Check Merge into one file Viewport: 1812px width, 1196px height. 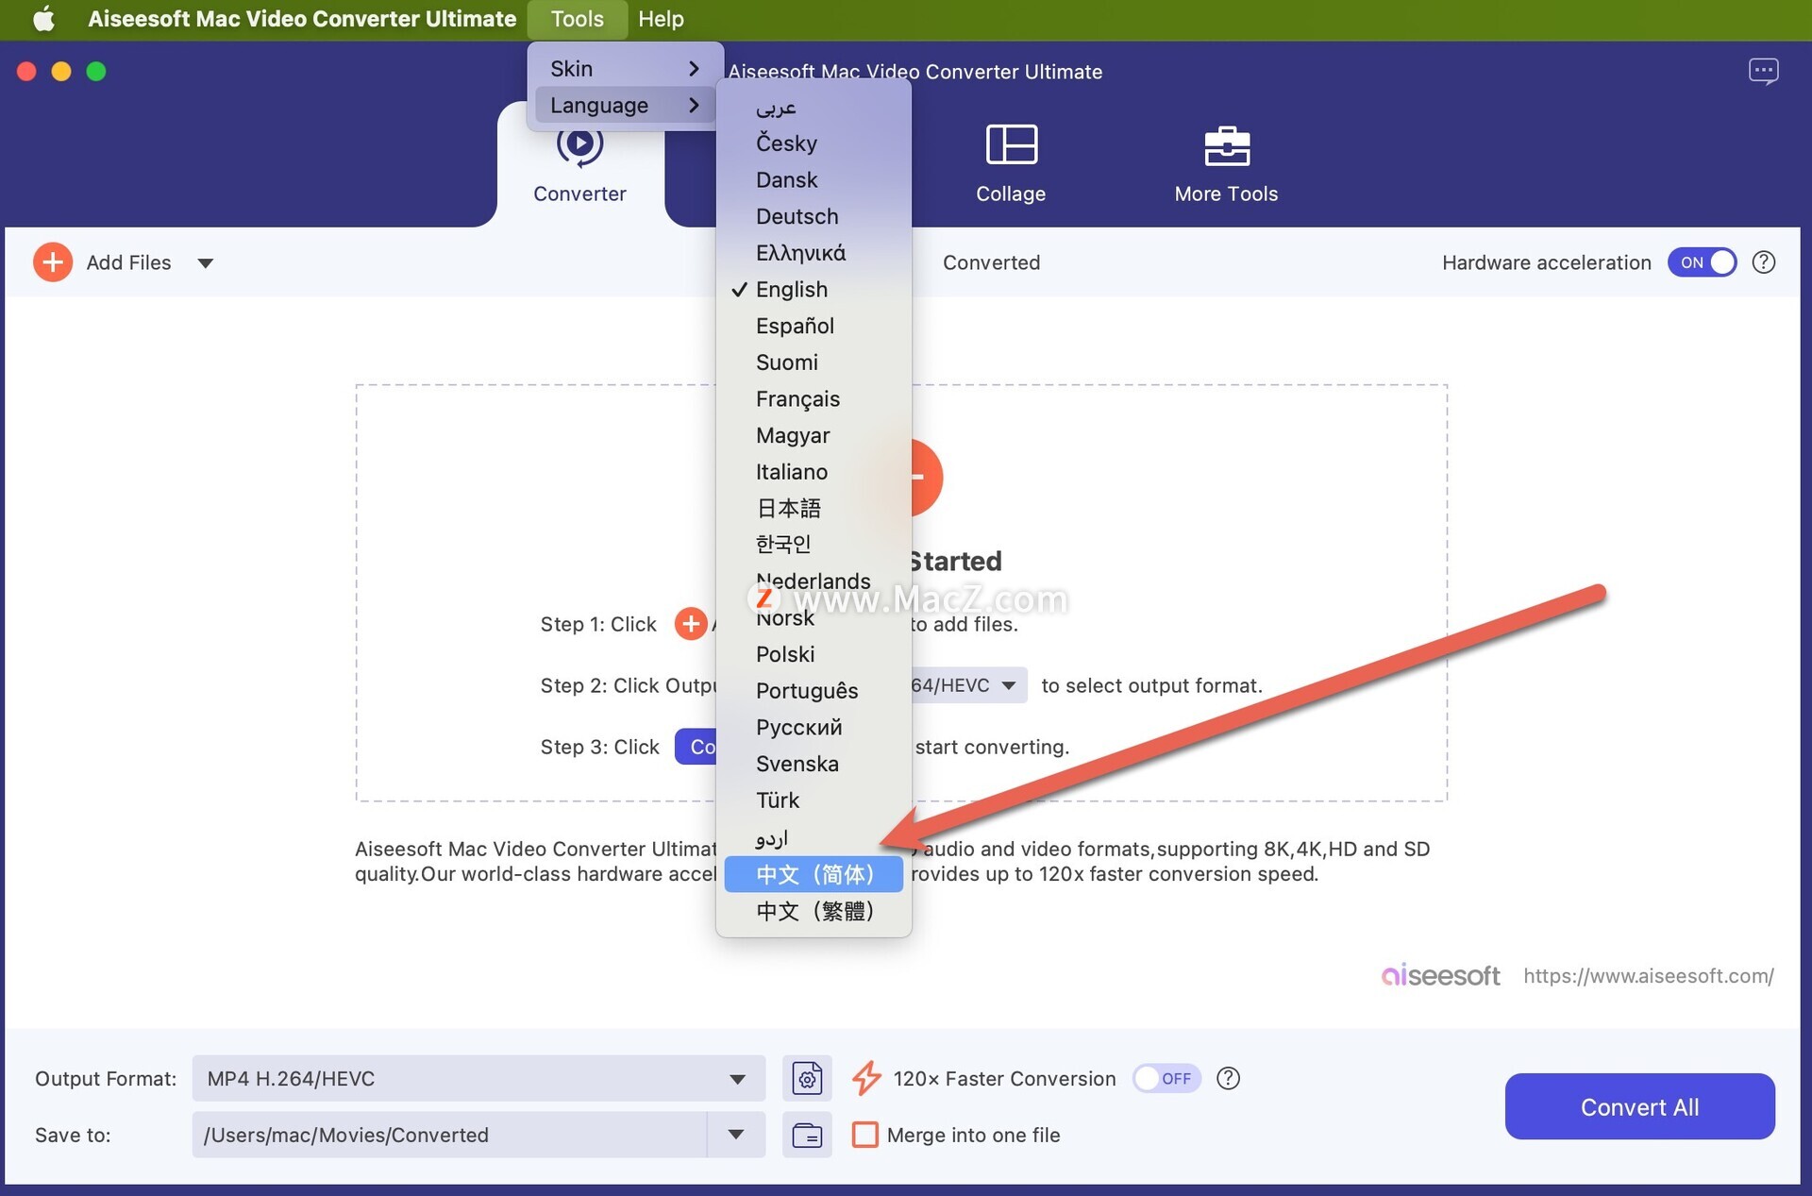pos(864,1135)
